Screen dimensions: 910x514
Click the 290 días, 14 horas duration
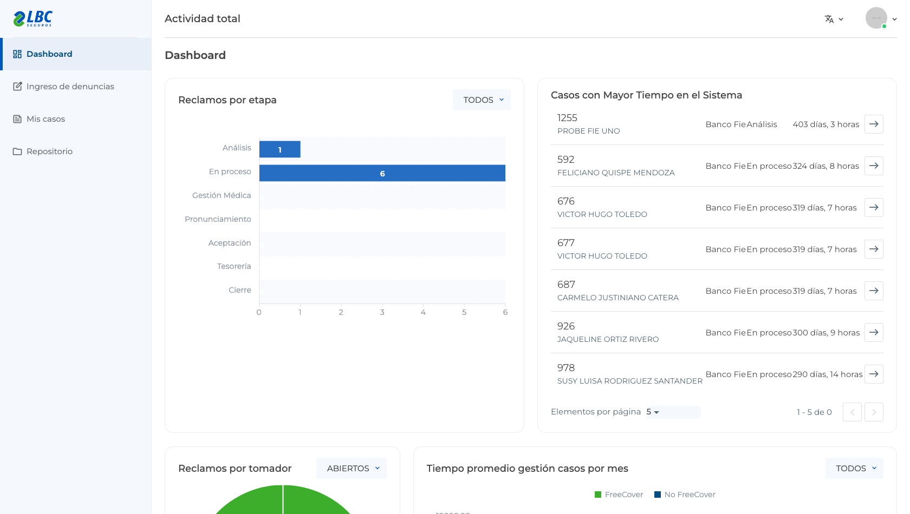pyautogui.click(x=828, y=374)
